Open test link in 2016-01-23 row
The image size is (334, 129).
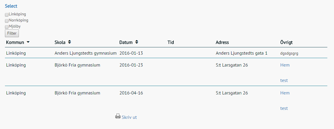pos(284,80)
